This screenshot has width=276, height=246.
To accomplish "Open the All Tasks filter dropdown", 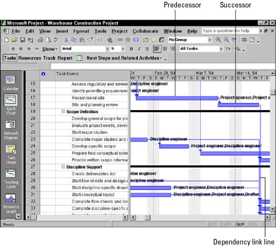I will (221, 49).
